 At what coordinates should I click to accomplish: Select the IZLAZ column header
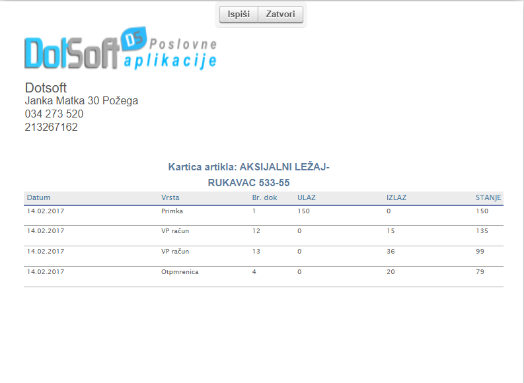click(396, 197)
